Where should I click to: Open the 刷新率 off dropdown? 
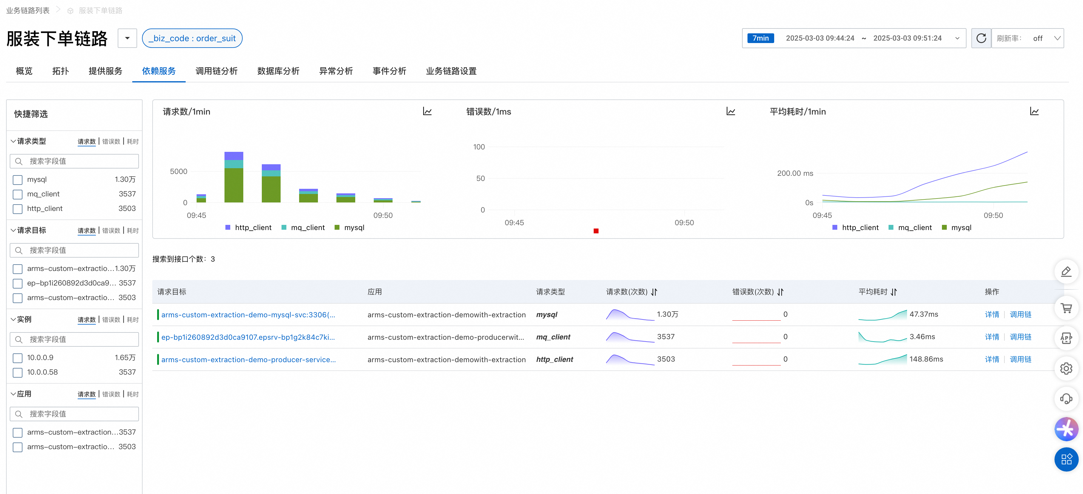click(x=1027, y=38)
